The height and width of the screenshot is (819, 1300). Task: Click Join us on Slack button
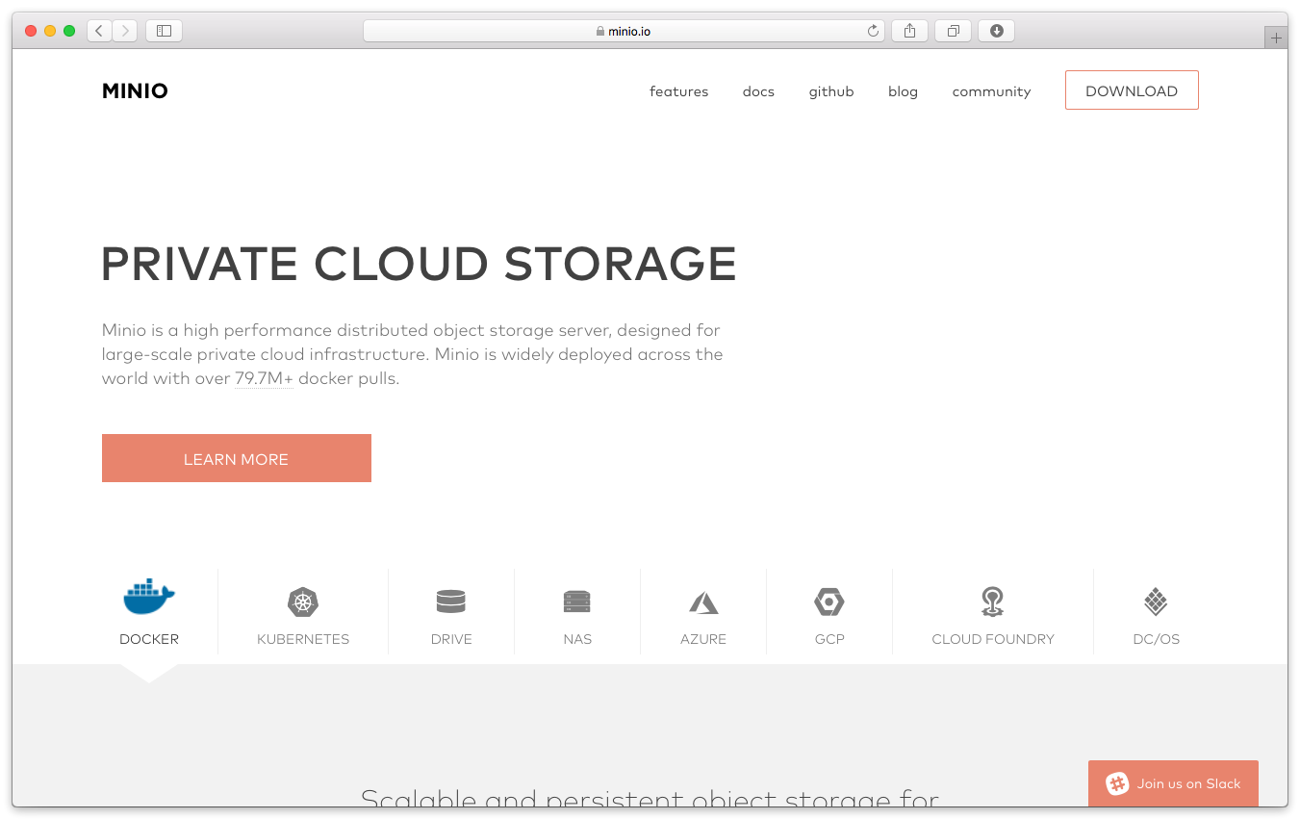pyautogui.click(x=1173, y=783)
